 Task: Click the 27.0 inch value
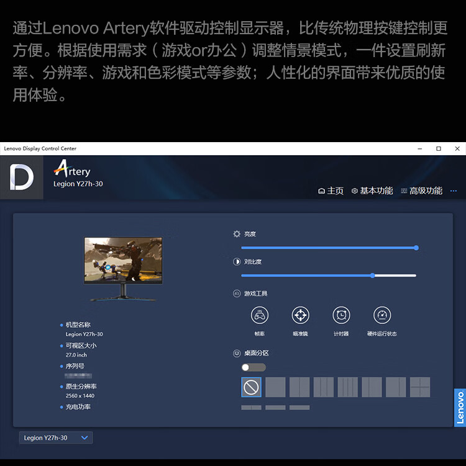click(x=76, y=355)
